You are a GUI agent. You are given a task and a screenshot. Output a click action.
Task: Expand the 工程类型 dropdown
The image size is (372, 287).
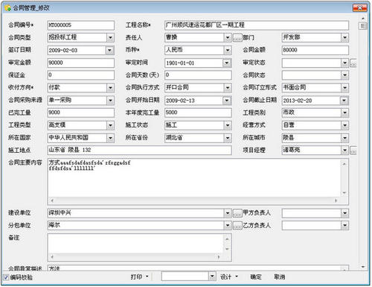[x=110, y=125]
